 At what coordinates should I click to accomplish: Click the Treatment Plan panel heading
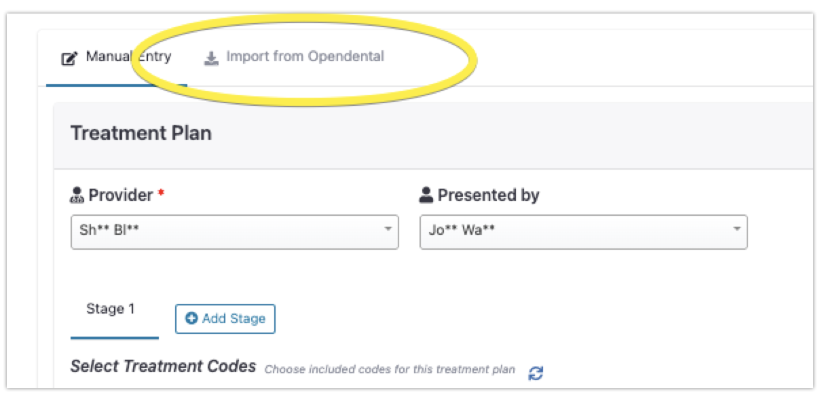(x=141, y=133)
